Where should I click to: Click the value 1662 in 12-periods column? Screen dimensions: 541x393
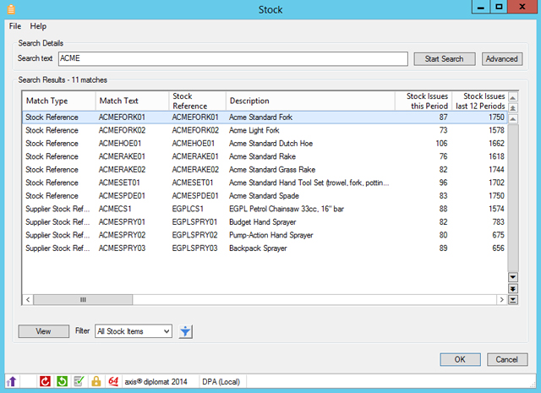point(496,144)
